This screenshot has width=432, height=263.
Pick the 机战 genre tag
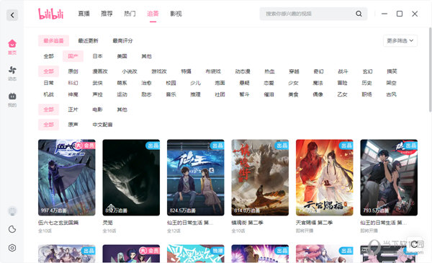48,94
